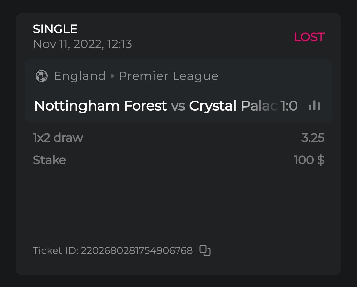Screen dimensions: 357x287
Task: Click the 100 $ stake amount
Action: [x=309, y=160]
